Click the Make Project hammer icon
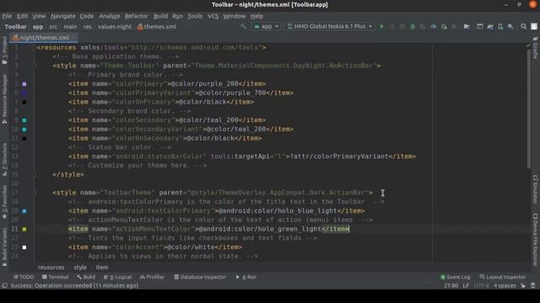 coord(243,26)
